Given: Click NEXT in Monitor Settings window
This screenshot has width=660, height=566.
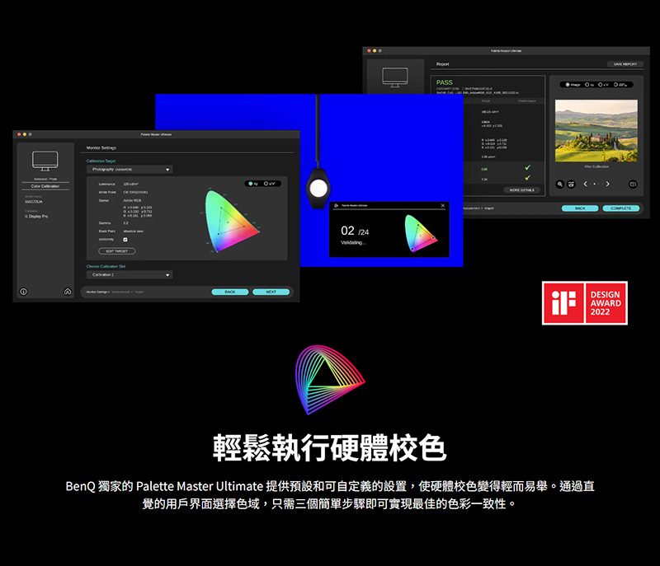Looking at the screenshot, I should point(271,292).
